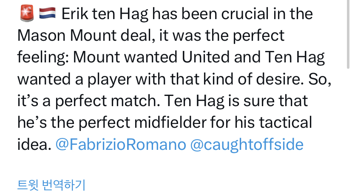Image resolution: width=352 pixels, height=194 pixels.
Task: Click the word 'feeling:' in the tweet
Action: pos(43,57)
